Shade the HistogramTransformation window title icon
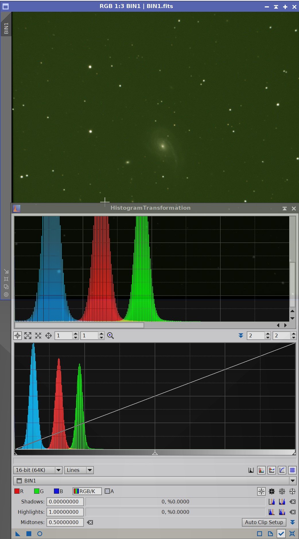This screenshot has height=539, width=299. 285,209
